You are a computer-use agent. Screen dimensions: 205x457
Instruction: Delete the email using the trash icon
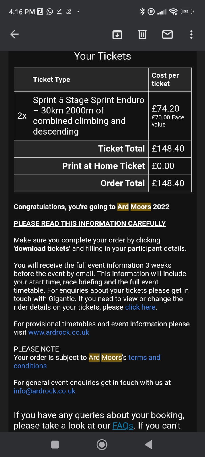point(142,34)
